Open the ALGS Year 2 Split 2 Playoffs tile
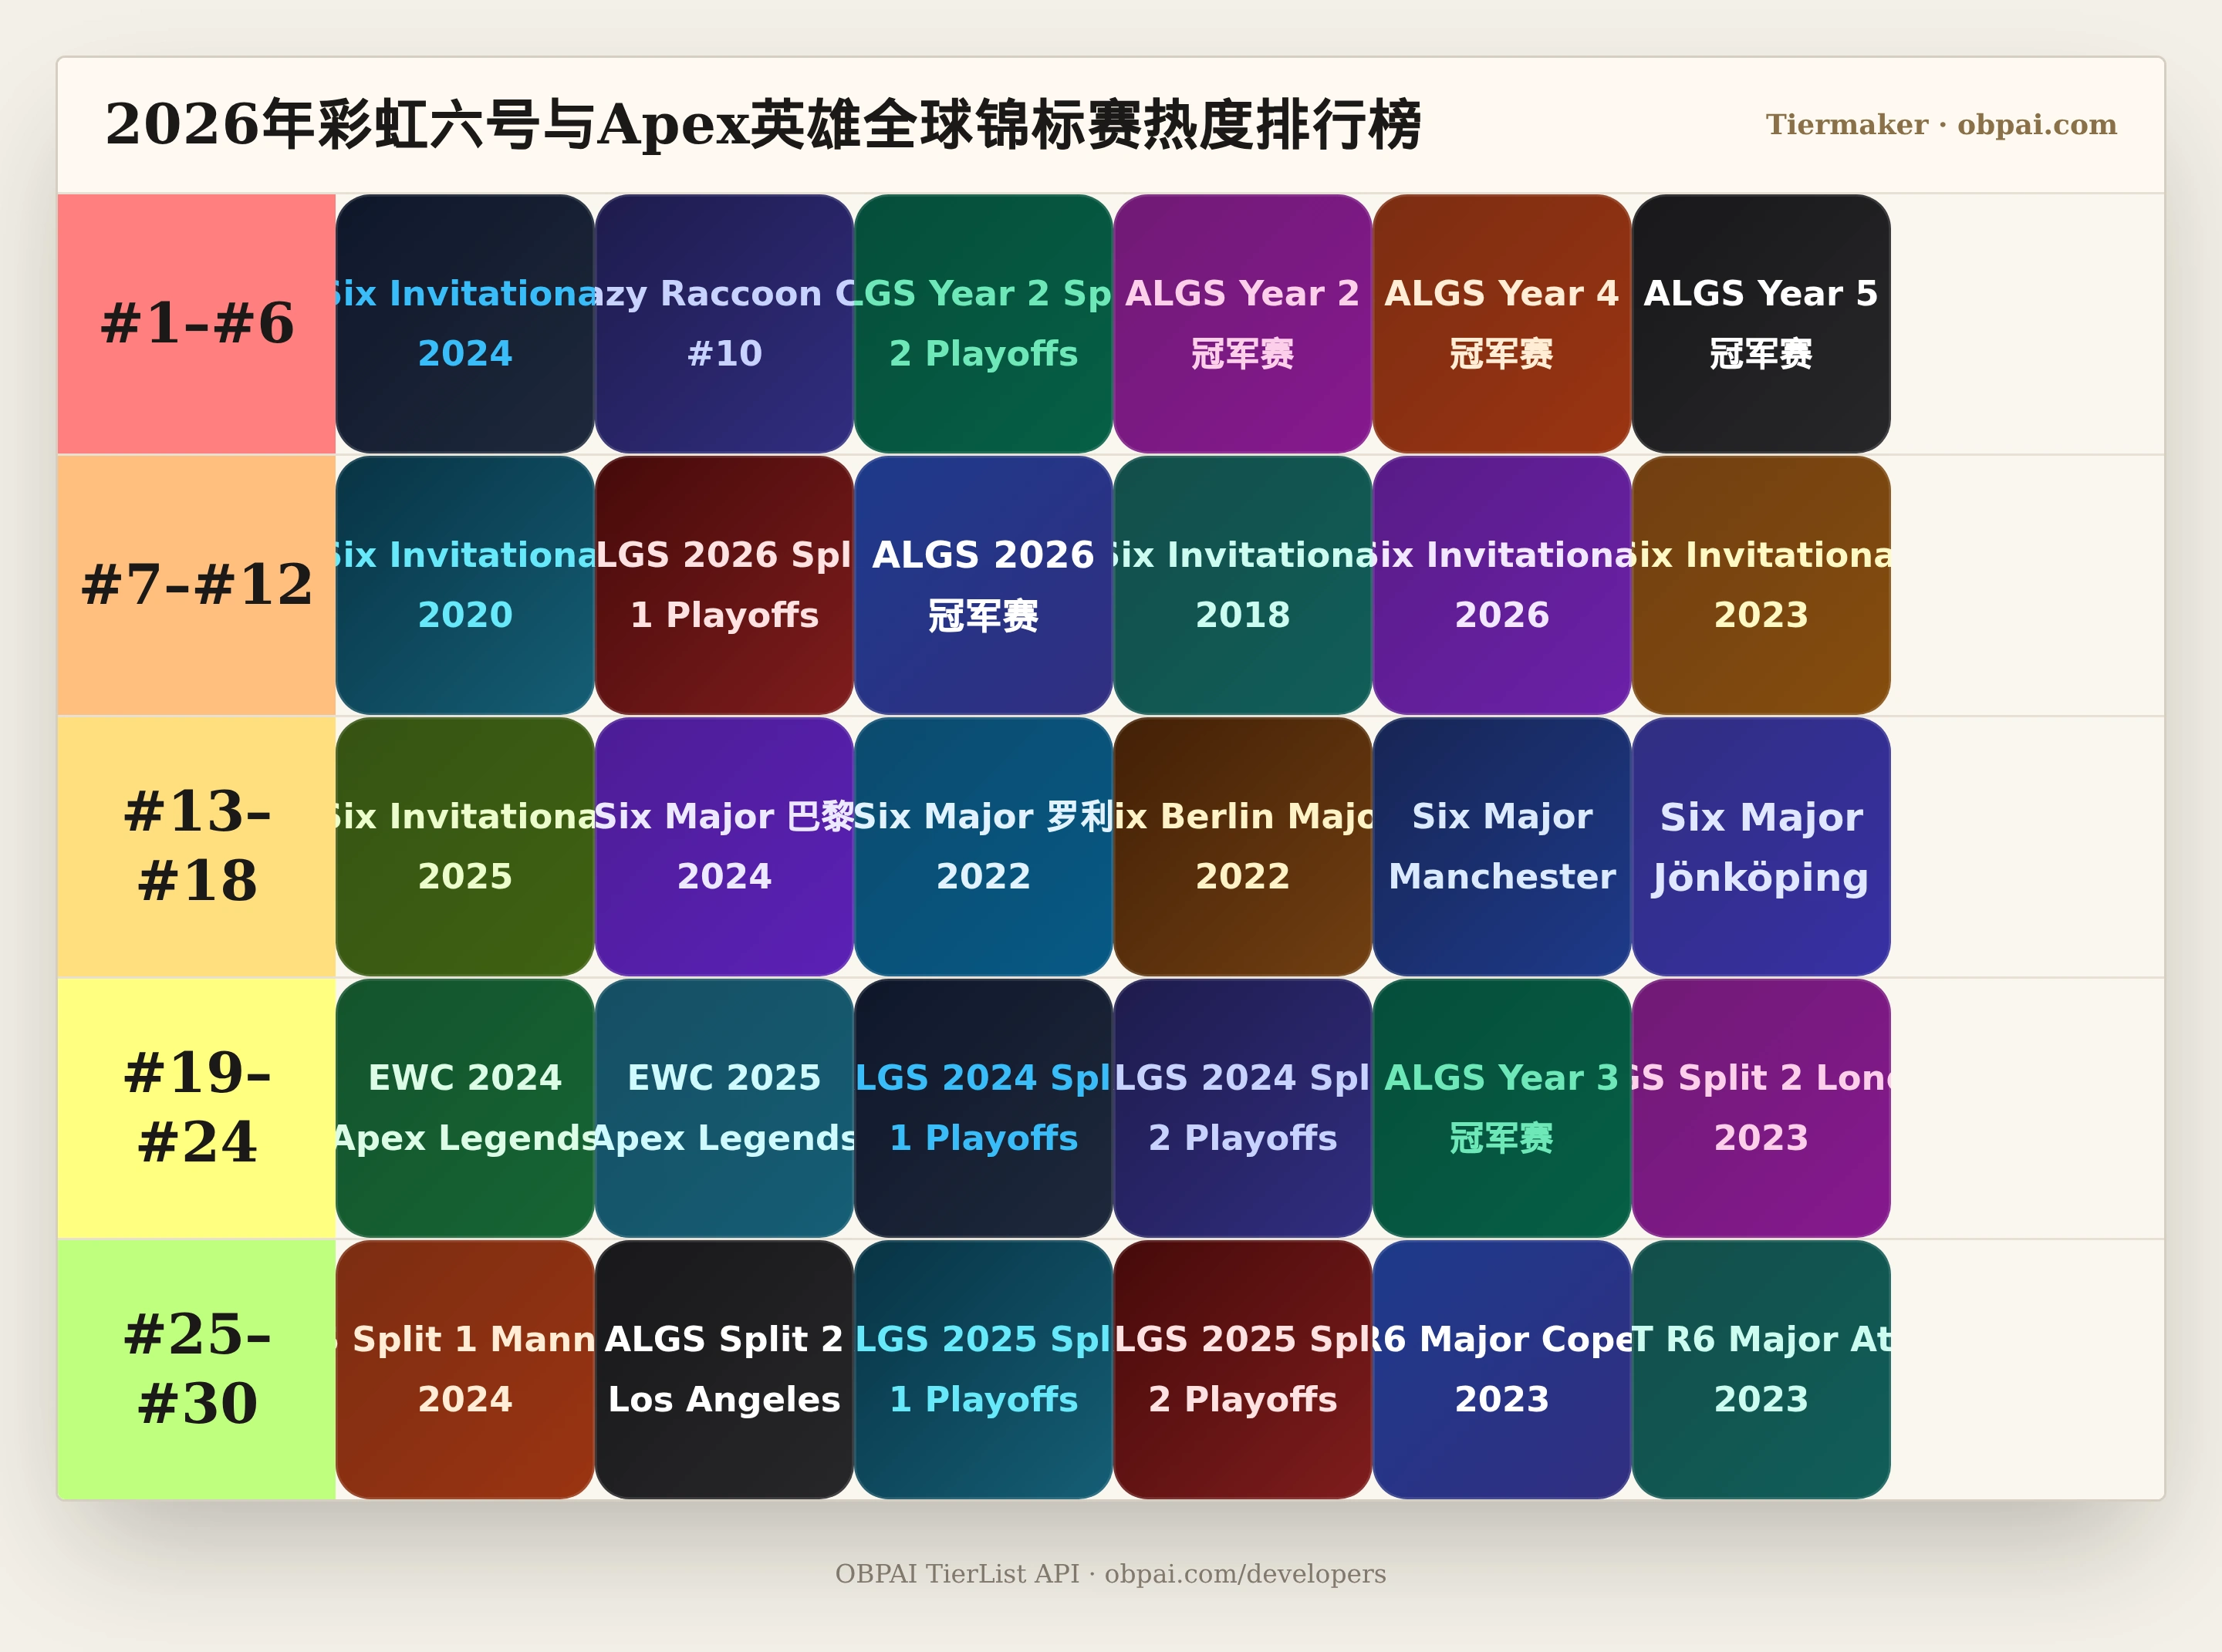2222x1652 pixels. point(984,324)
